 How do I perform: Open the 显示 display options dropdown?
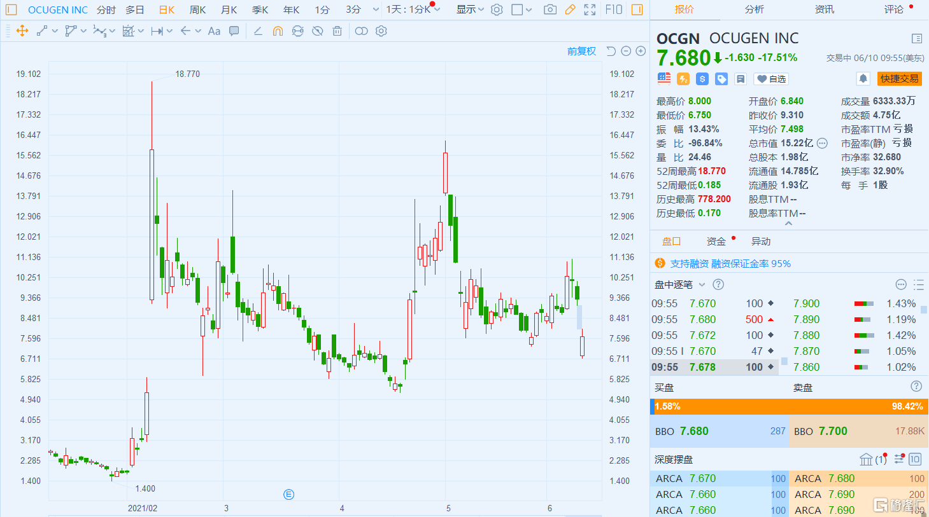pos(470,10)
